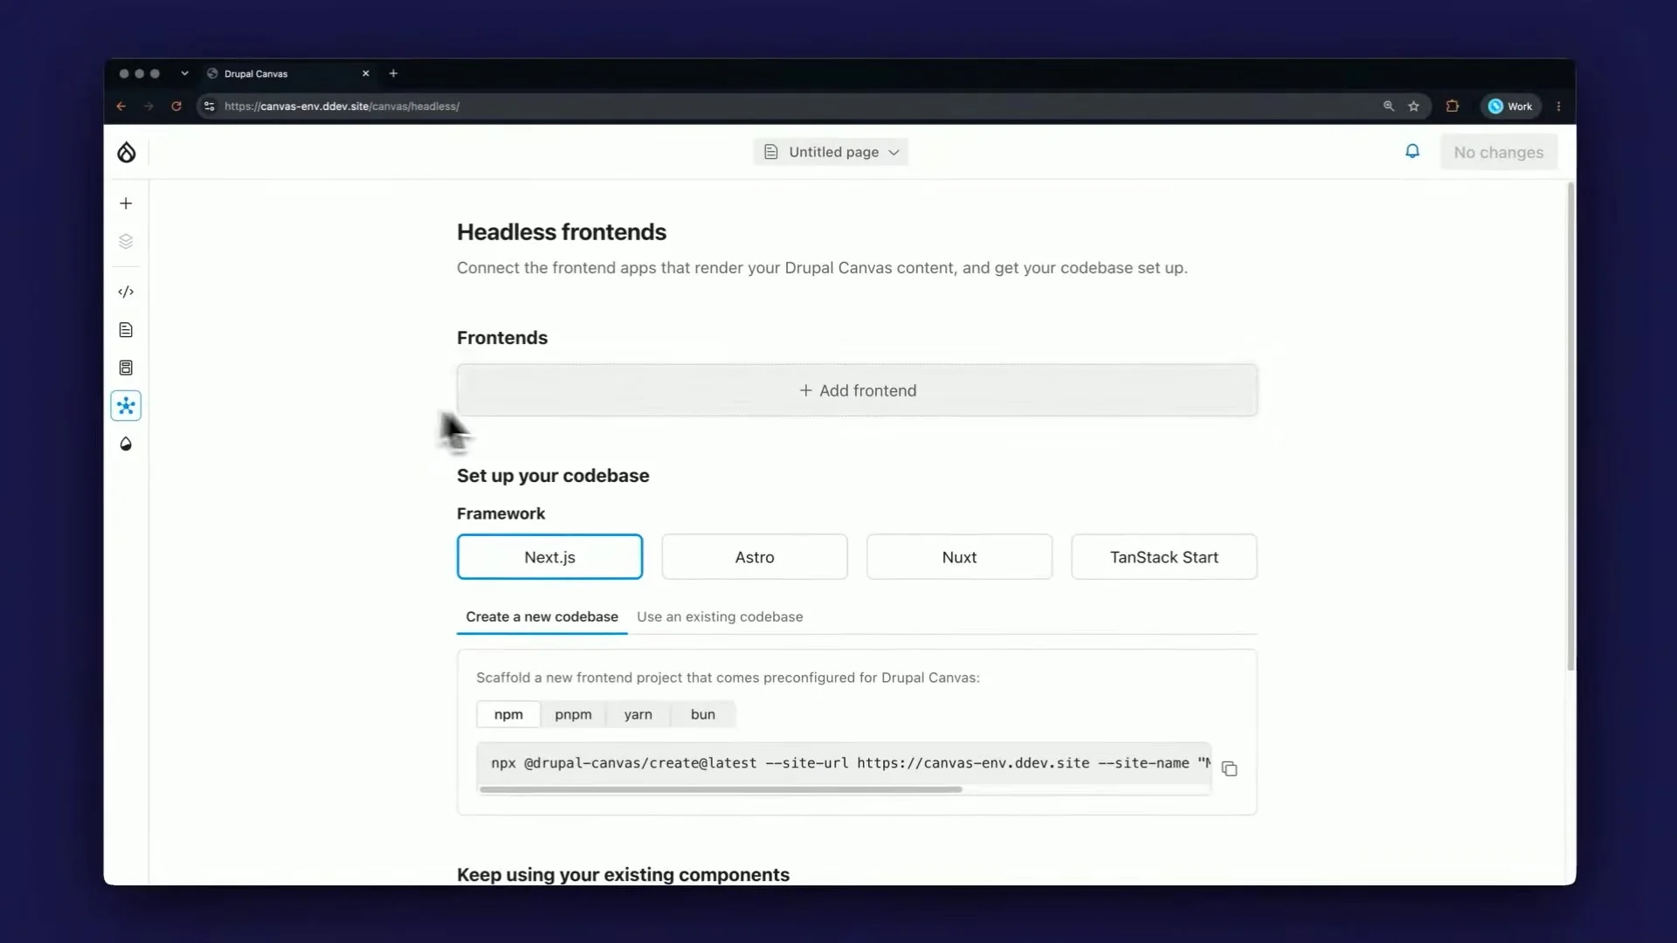This screenshot has height=943, width=1677.
Task: Open the add (plus) panel in sidebar
Action: click(x=126, y=203)
